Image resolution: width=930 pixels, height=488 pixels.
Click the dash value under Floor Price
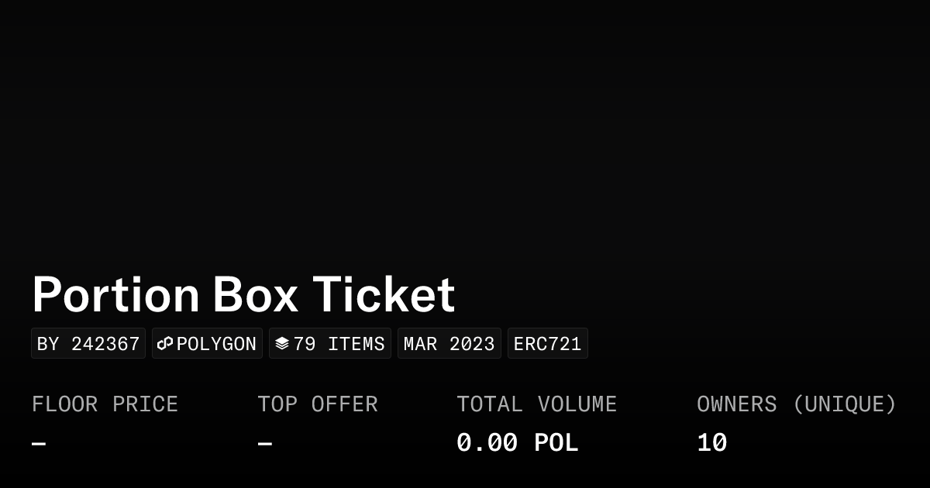click(x=39, y=444)
